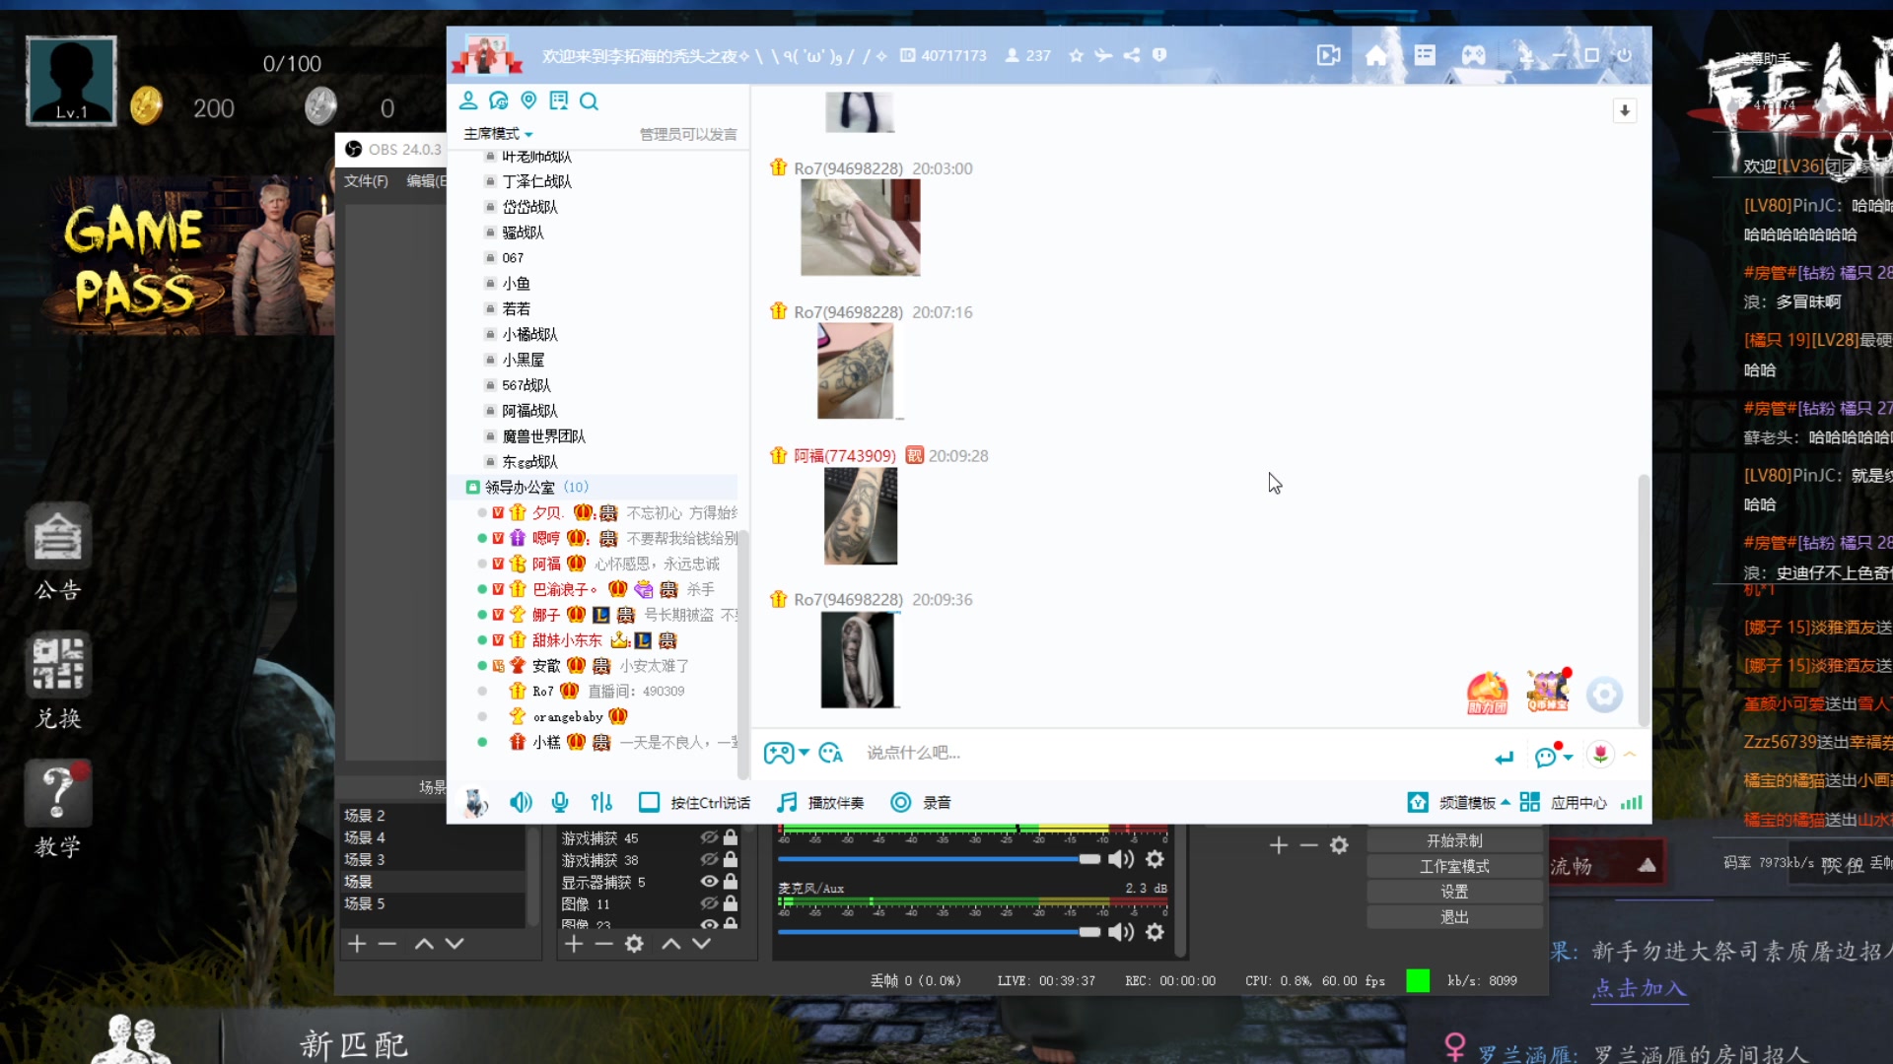Select the microphone icon on the bottom toolbar

point(559,802)
